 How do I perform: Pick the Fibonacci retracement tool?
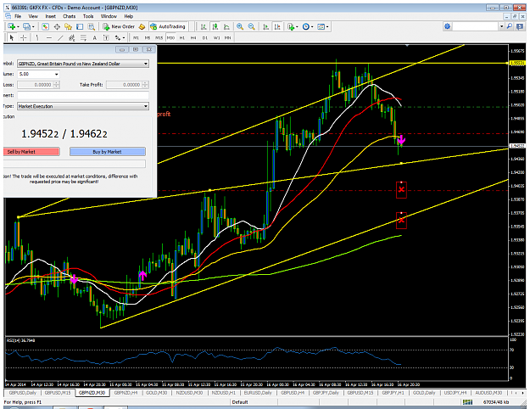click(x=83, y=38)
